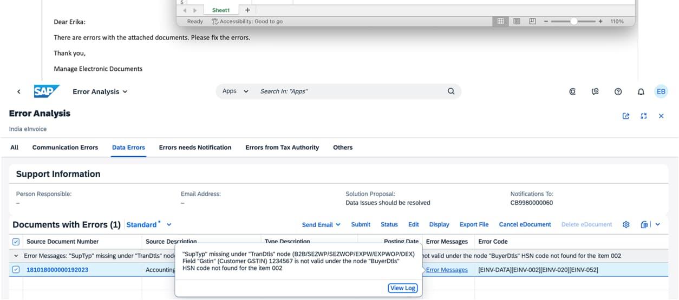Open the feedback chat icon
The width and height of the screenshot is (679, 300).
595,92
